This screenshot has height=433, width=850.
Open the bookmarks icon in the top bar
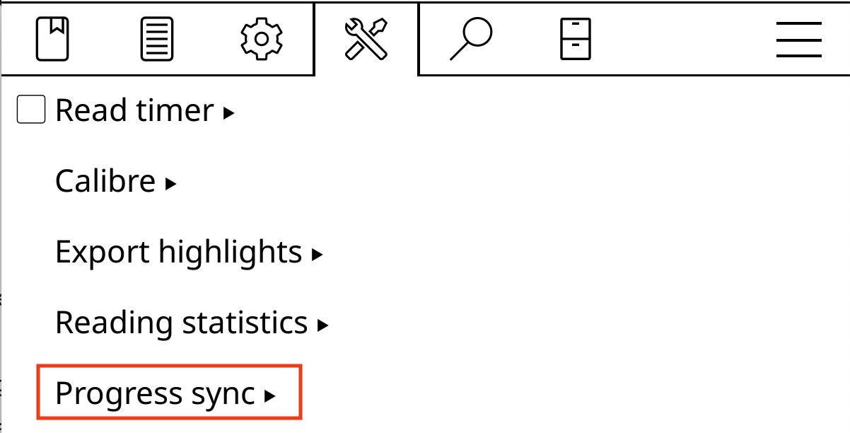pyautogui.click(x=51, y=39)
